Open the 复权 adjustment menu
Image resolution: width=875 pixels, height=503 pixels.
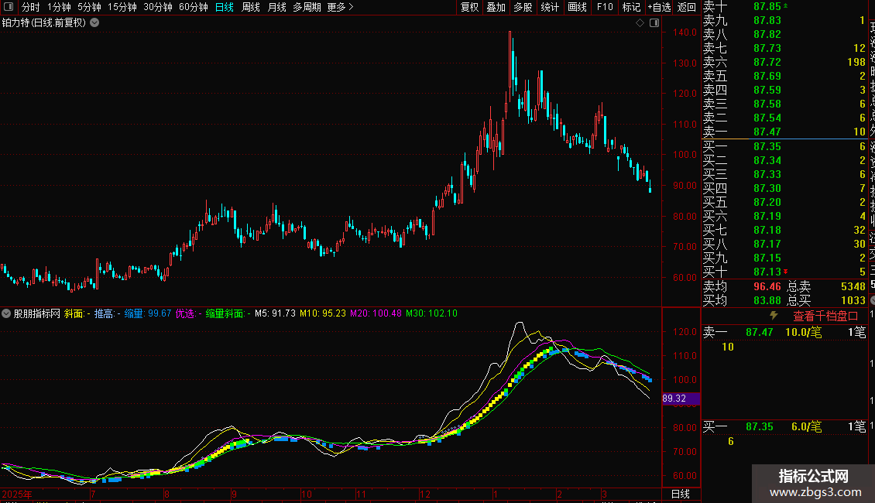[x=469, y=7]
